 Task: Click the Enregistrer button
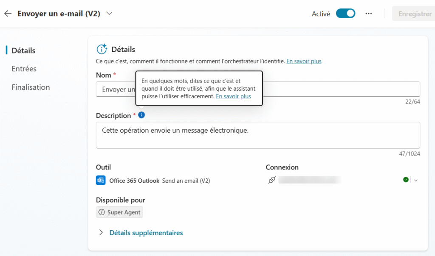pyautogui.click(x=415, y=14)
